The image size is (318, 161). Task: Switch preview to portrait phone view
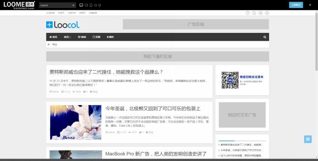[100, 5]
